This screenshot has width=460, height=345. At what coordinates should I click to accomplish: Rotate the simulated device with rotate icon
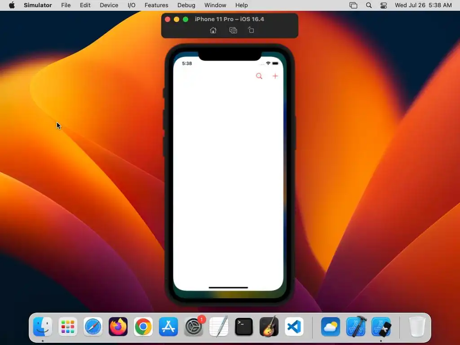(x=251, y=30)
